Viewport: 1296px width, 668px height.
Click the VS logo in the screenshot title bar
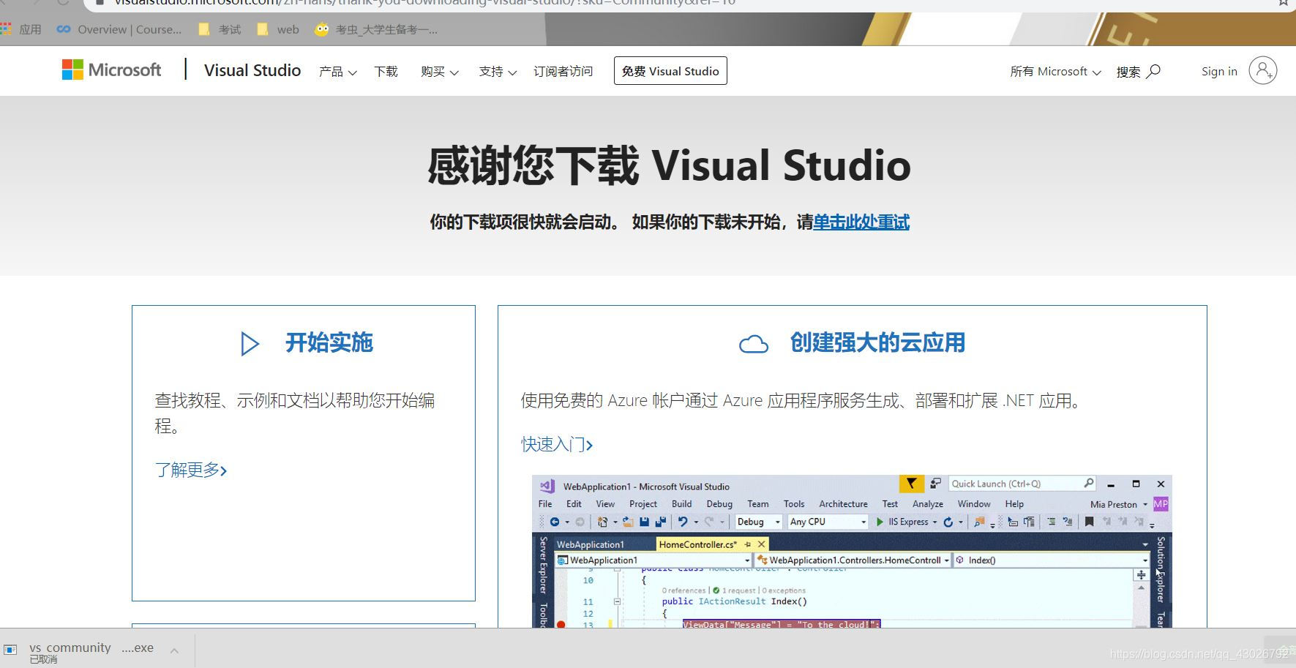pyautogui.click(x=547, y=486)
